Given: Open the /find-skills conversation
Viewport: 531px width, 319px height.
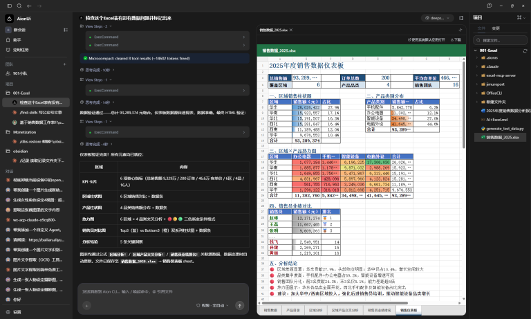Looking at the screenshot, I should click(37, 112).
